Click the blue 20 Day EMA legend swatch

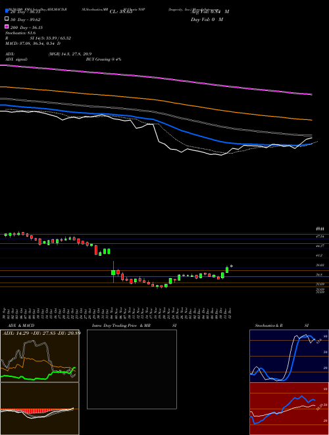(x=7, y=11)
